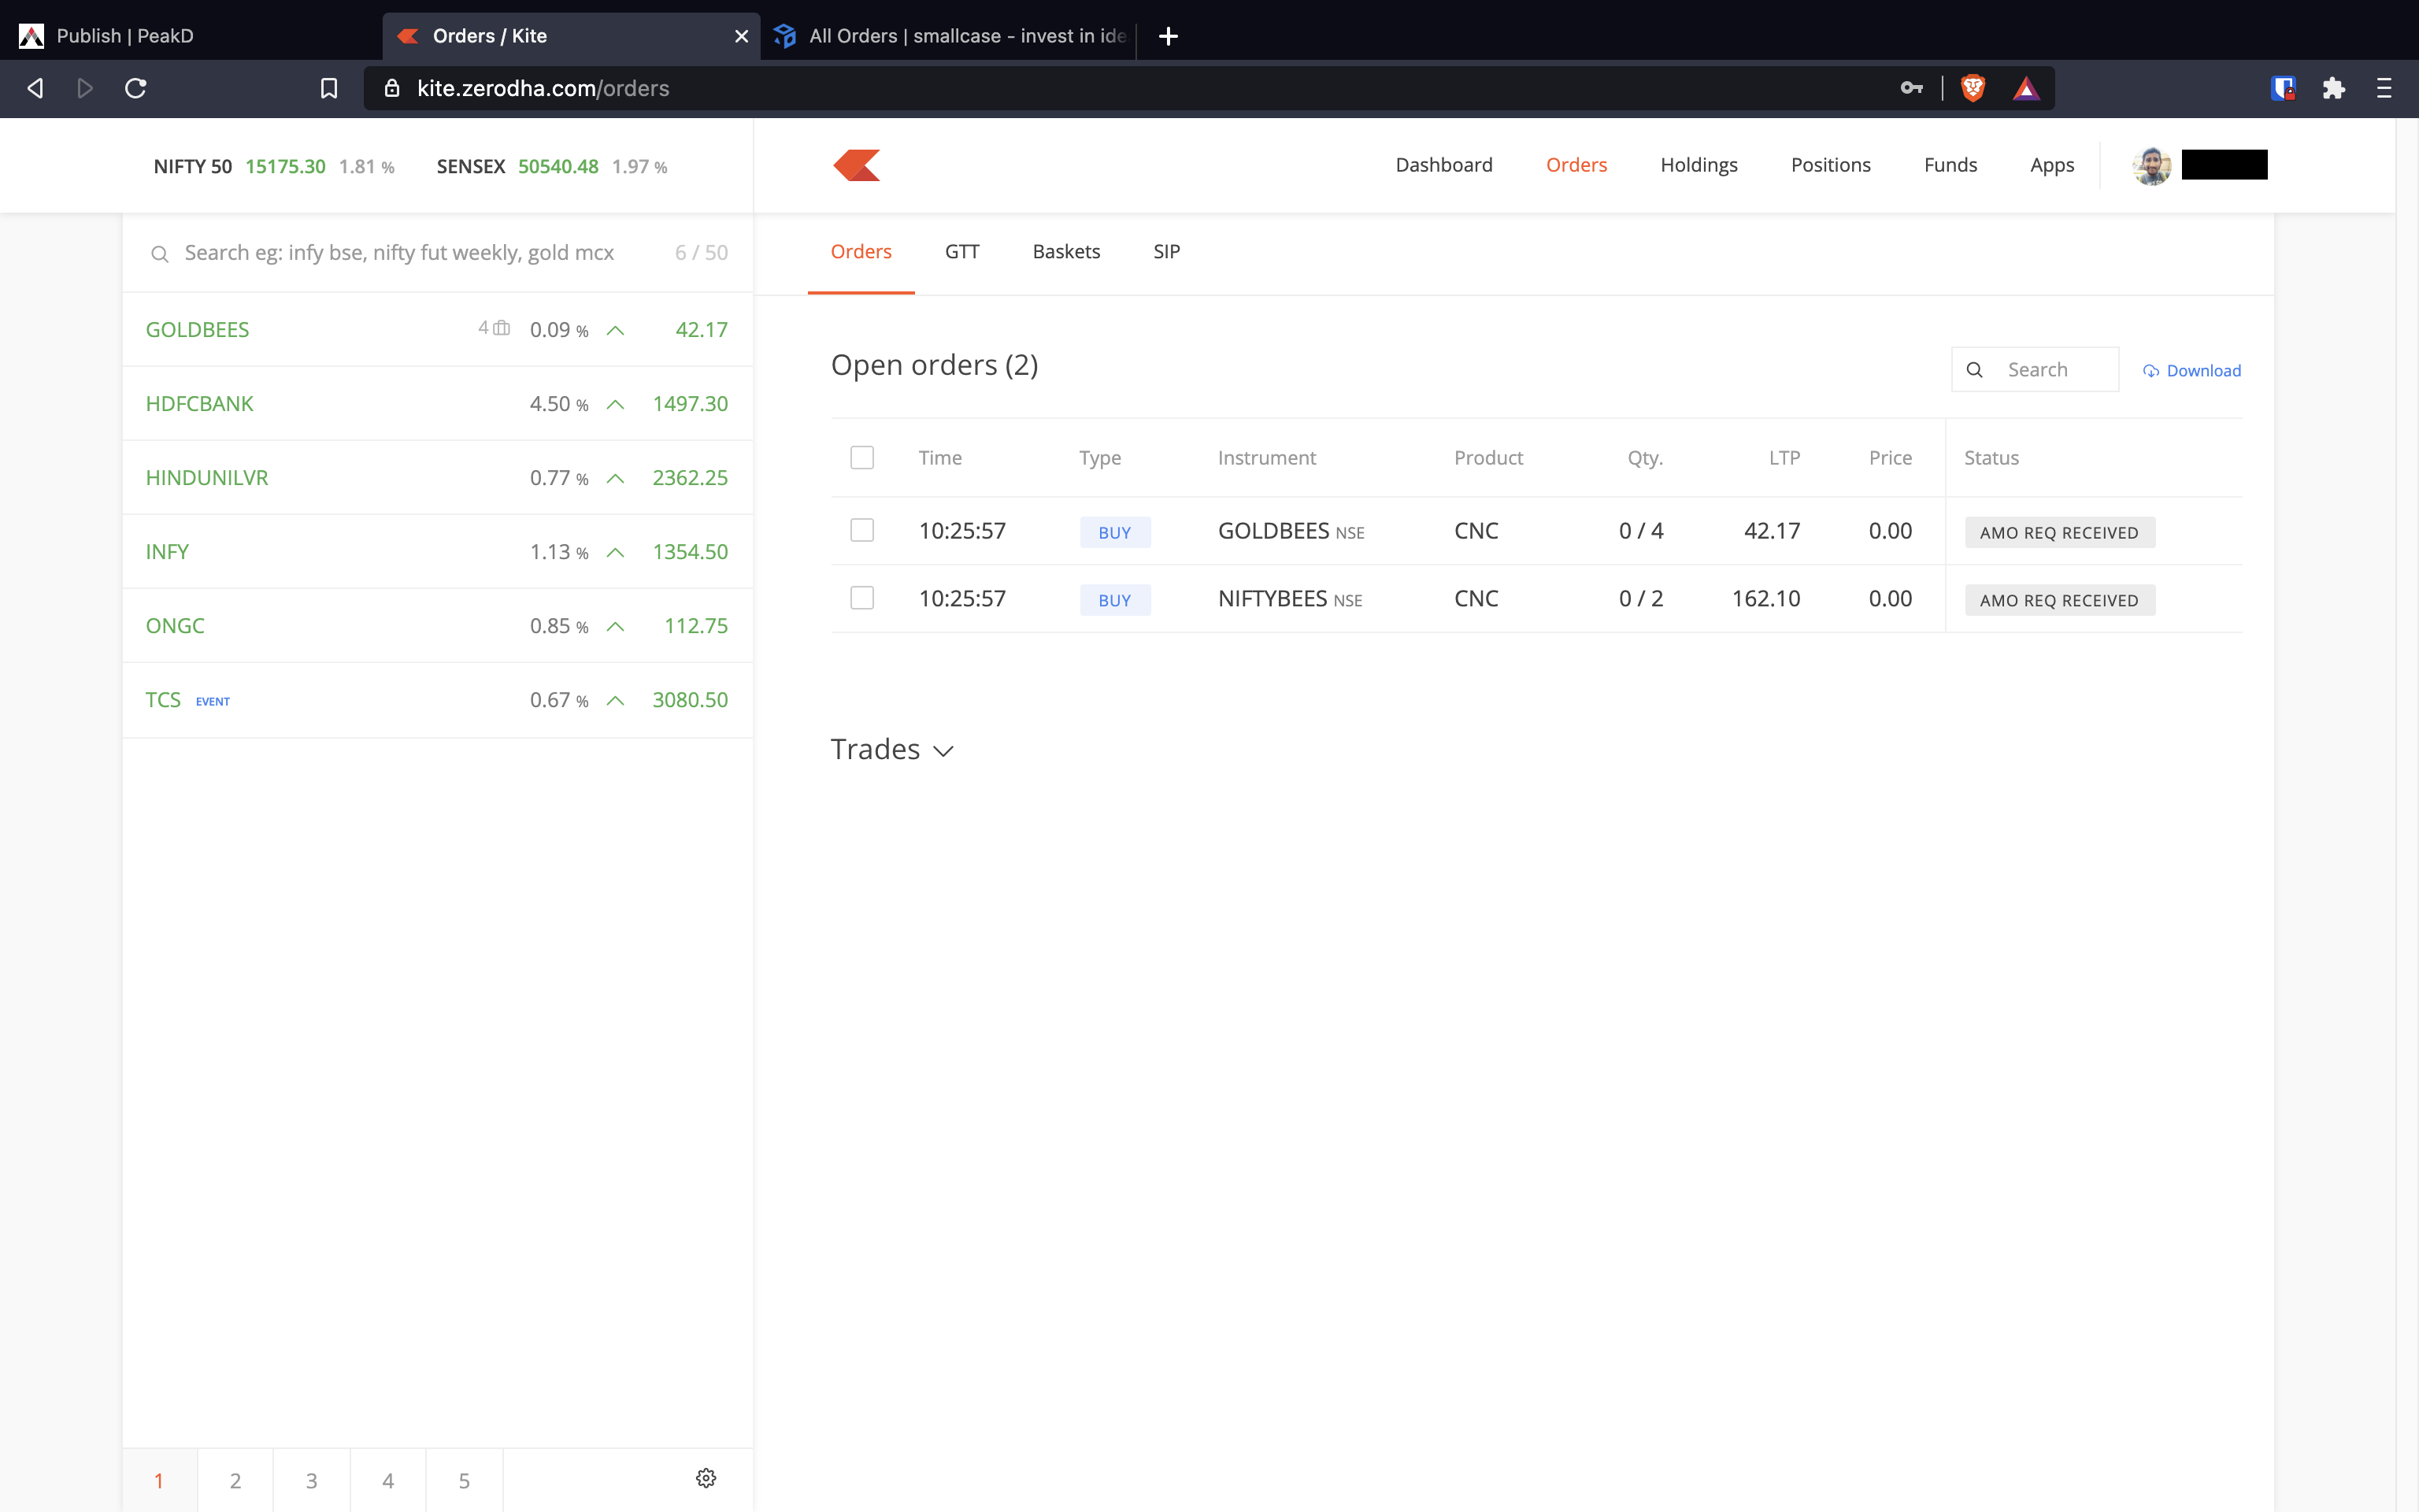Switch to marketwatch page 3

[x=311, y=1480]
